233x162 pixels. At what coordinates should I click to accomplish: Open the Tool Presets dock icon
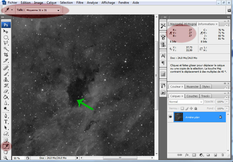pos(163,26)
